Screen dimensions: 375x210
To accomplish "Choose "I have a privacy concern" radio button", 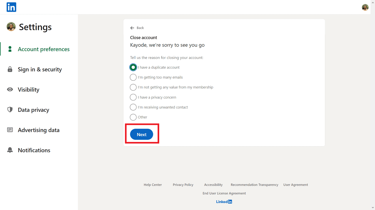I will click(x=133, y=97).
